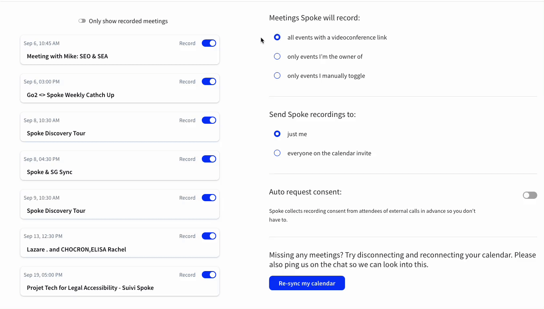Select 'all events with a videoconference link'
Viewport: 544px width, 309px height.
(277, 37)
